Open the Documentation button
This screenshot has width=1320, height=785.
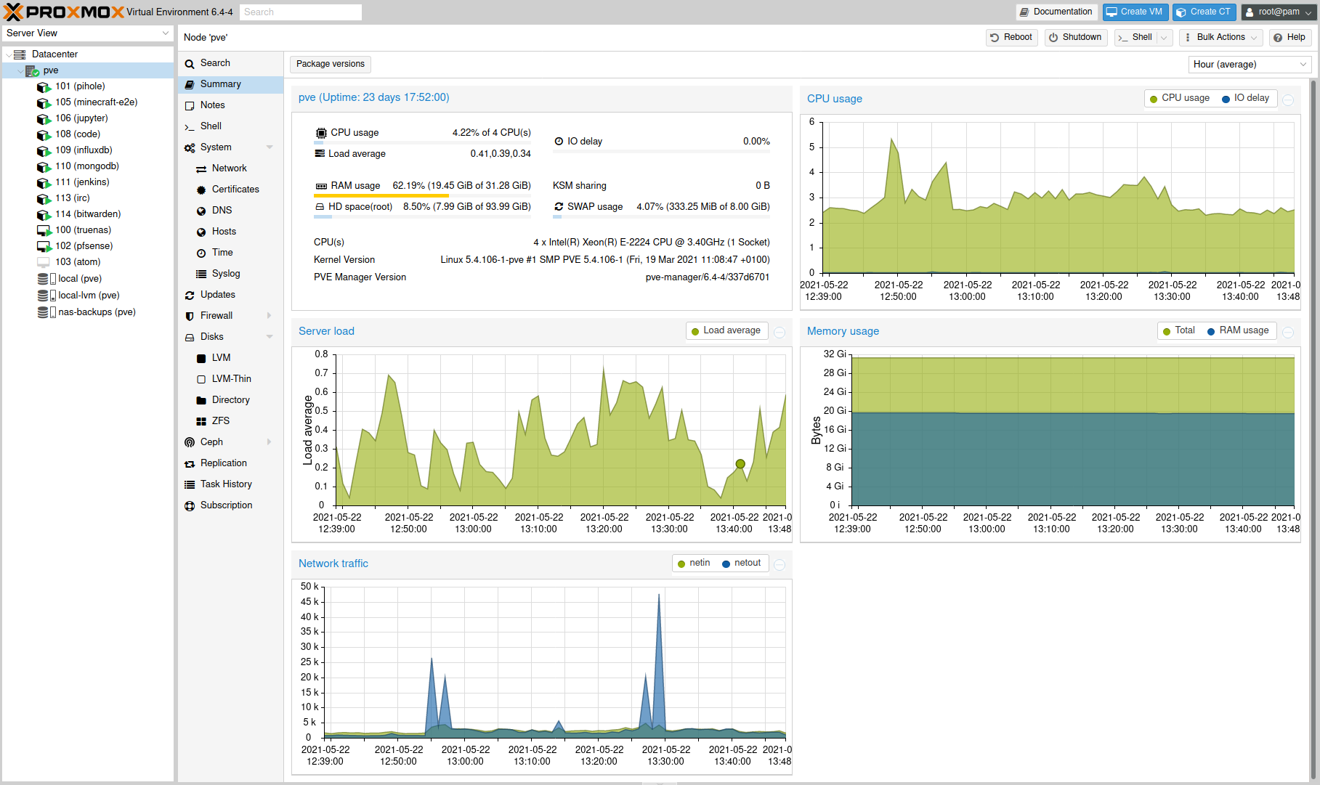coord(1056,12)
